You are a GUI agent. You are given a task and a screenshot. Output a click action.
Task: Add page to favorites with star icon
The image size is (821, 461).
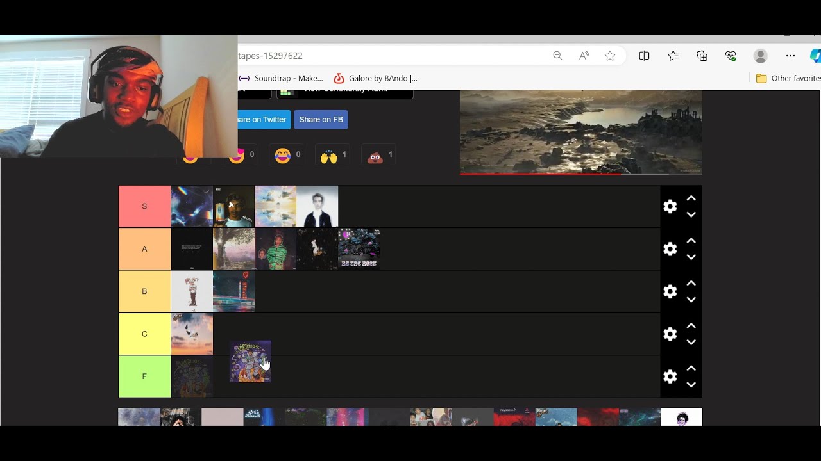pyautogui.click(x=610, y=56)
